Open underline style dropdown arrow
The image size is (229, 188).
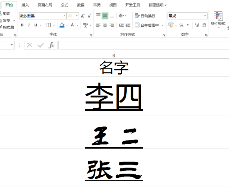(41, 25)
